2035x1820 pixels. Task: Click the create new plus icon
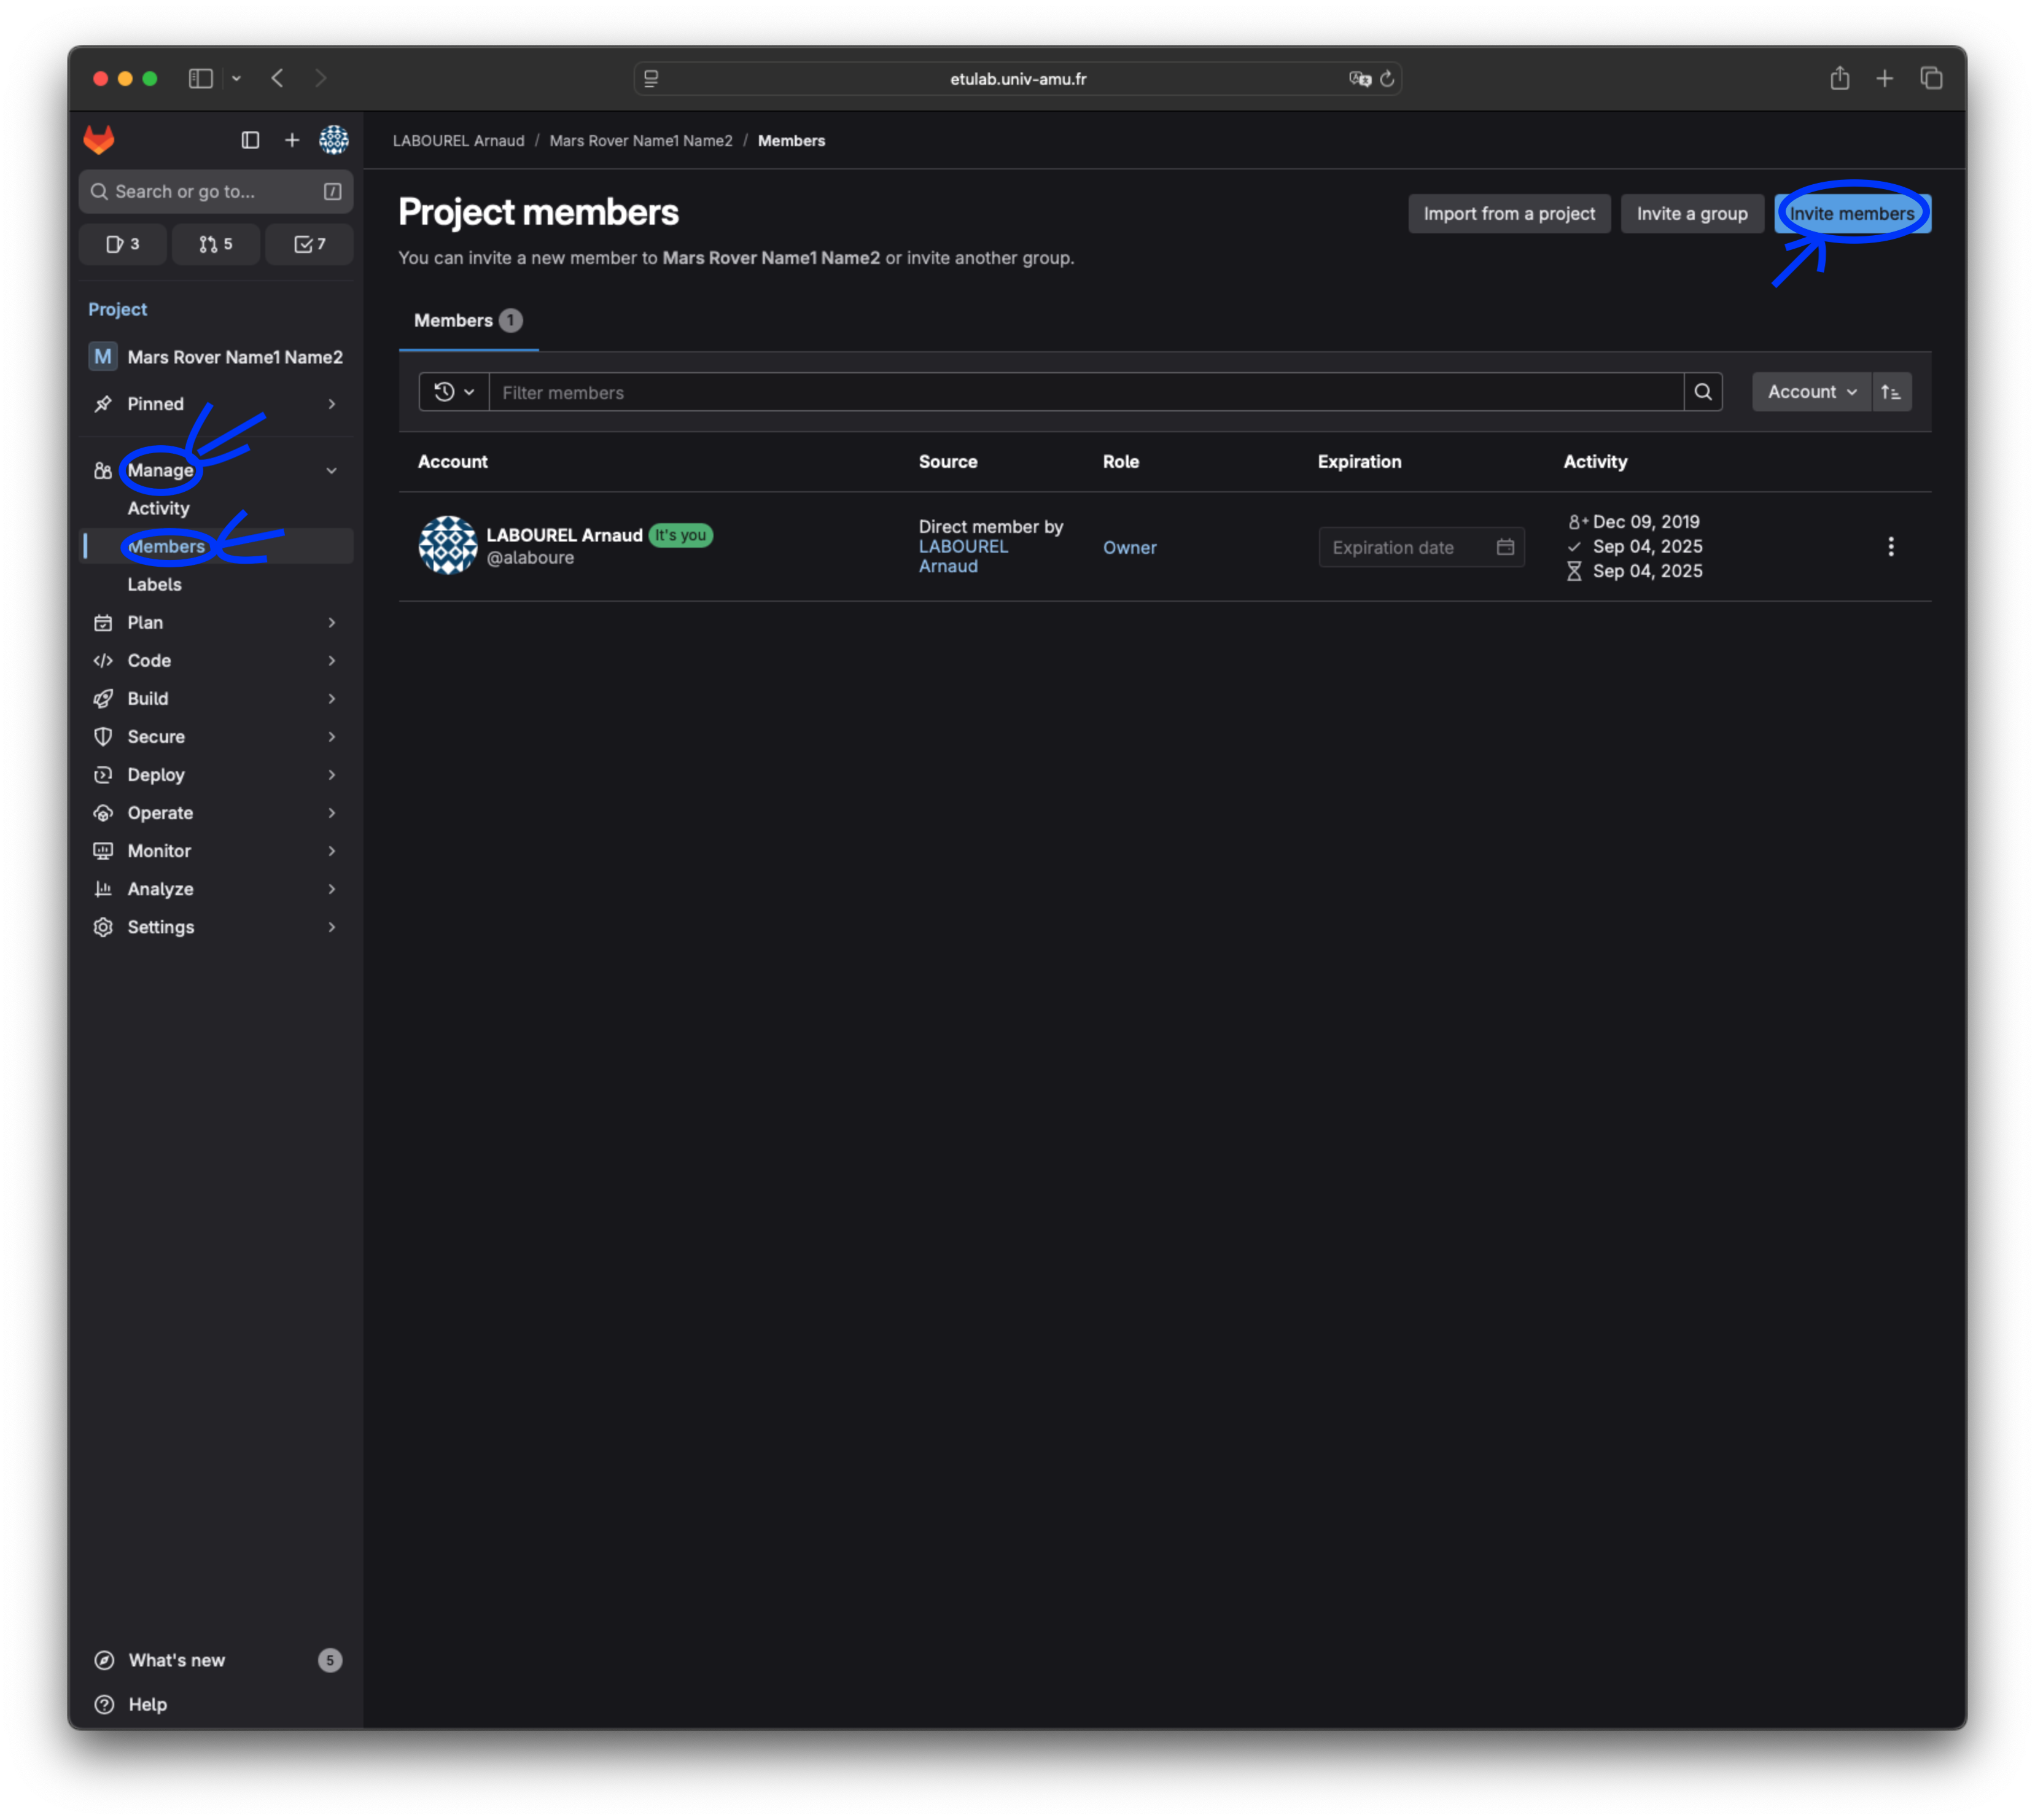tap(292, 140)
